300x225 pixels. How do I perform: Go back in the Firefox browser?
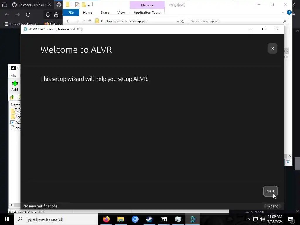point(7,15)
